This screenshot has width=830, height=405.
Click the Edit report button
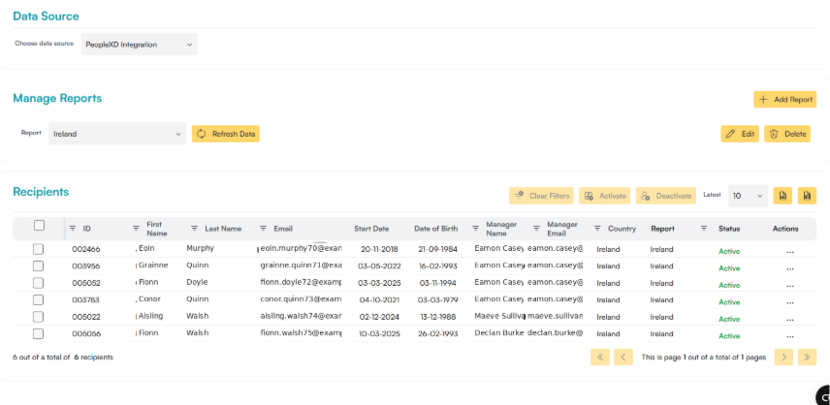click(x=740, y=134)
